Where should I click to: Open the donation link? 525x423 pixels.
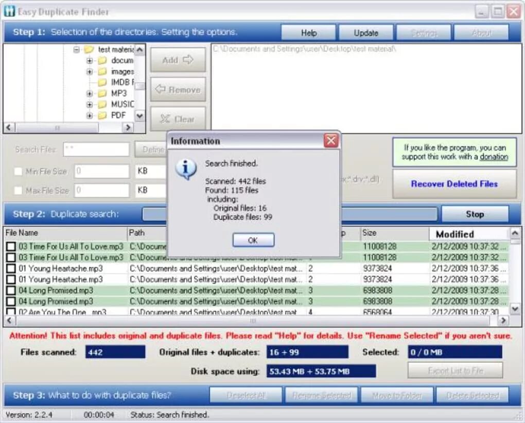coord(494,157)
